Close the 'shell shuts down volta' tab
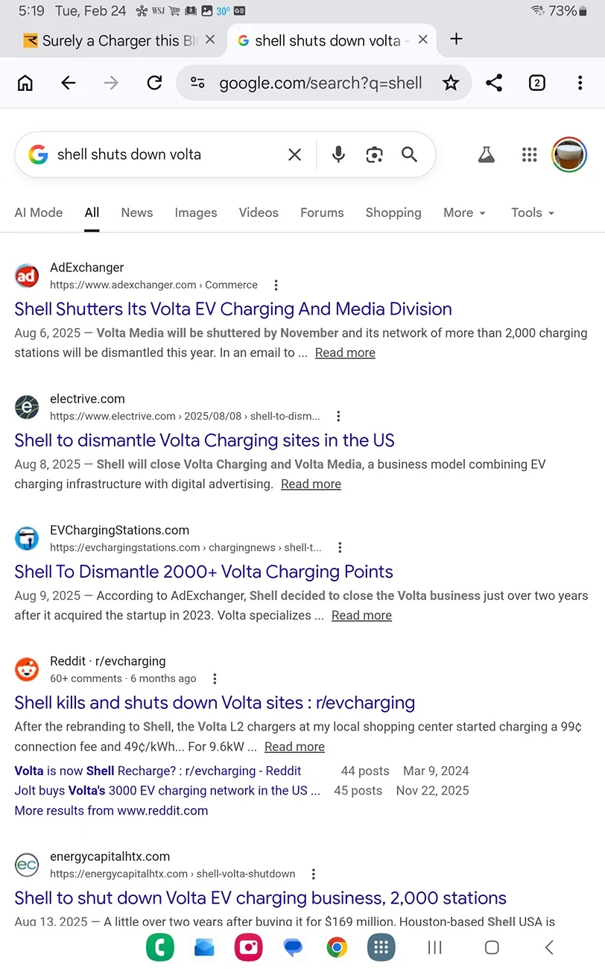The image size is (605, 969). (x=423, y=40)
